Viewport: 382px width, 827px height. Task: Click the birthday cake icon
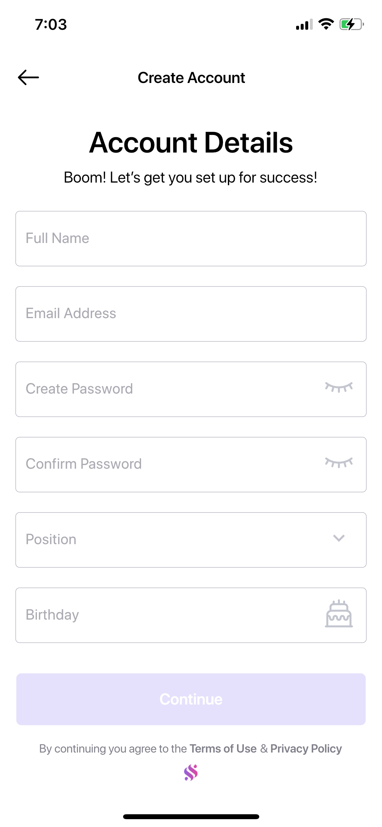pos(339,614)
